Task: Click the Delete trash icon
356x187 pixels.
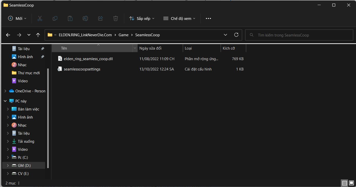Action: (x=116, y=18)
